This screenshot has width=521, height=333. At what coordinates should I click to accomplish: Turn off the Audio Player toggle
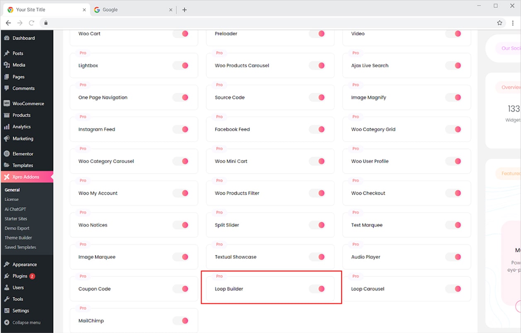pyautogui.click(x=453, y=257)
